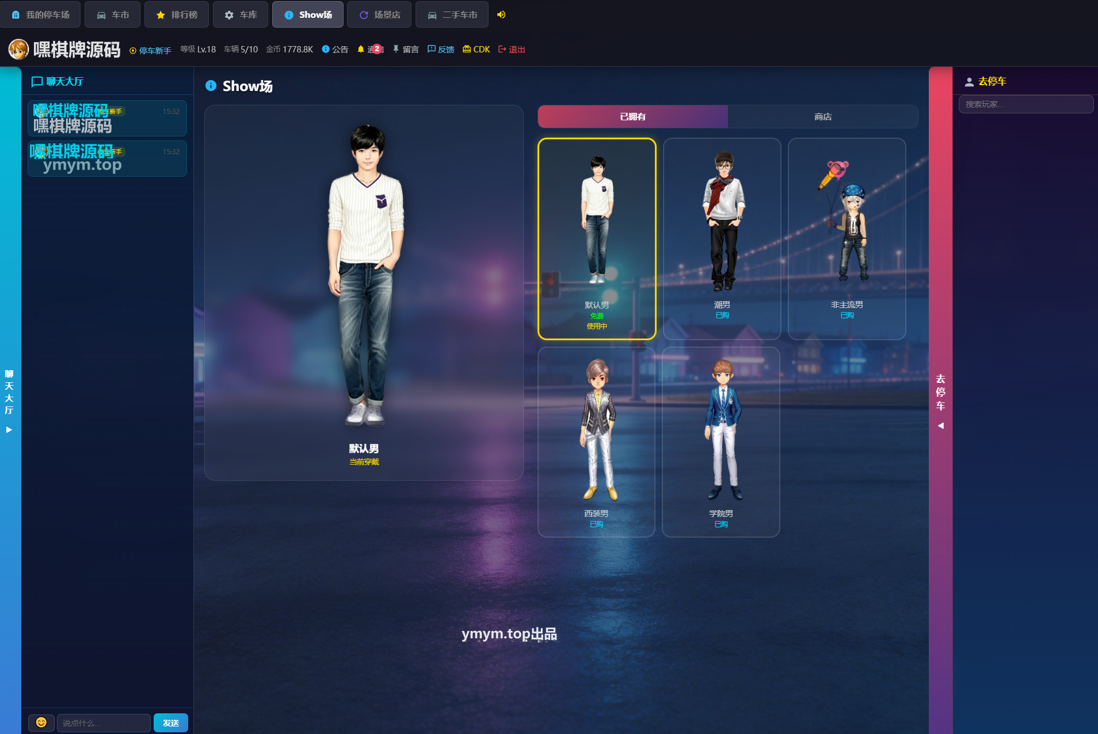Viewport: 1098px width, 734px height.
Task: Open the 留言 pin message item
Action: point(406,50)
